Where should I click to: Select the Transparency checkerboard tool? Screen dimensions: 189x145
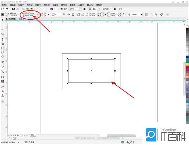pyautogui.click(x=3, y=82)
